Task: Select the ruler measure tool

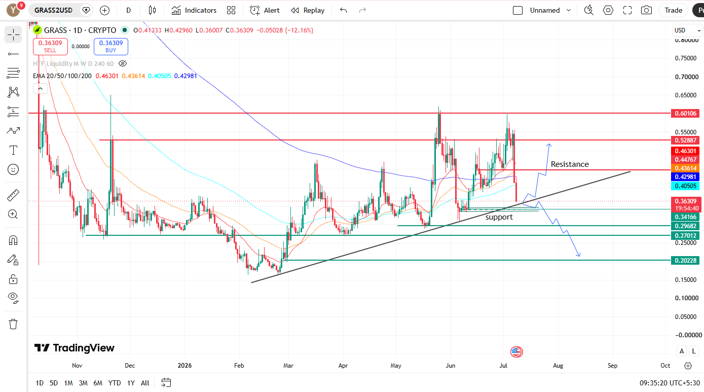Action: 13,195
